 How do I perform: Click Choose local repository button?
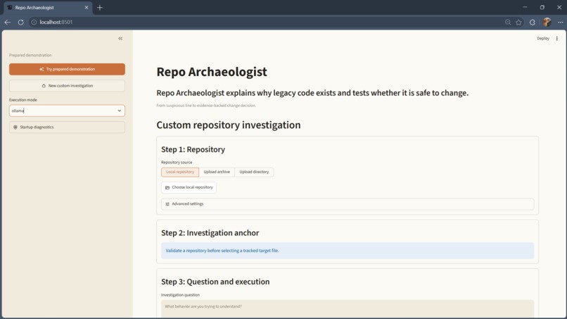189,187
